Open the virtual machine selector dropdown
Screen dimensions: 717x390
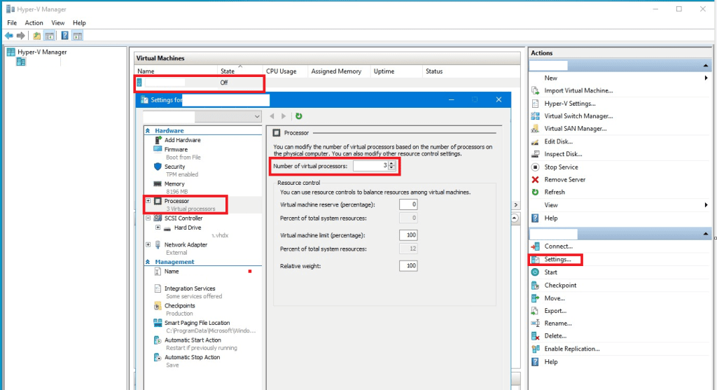point(257,116)
